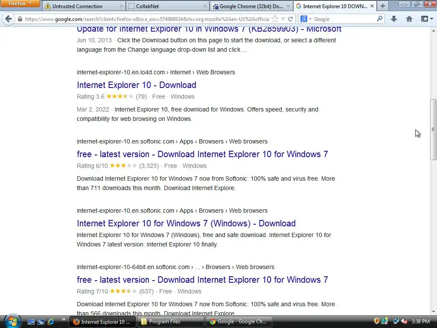Open the softonic result rated 6/10
This screenshot has width=437, height=328.
(x=202, y=154)
